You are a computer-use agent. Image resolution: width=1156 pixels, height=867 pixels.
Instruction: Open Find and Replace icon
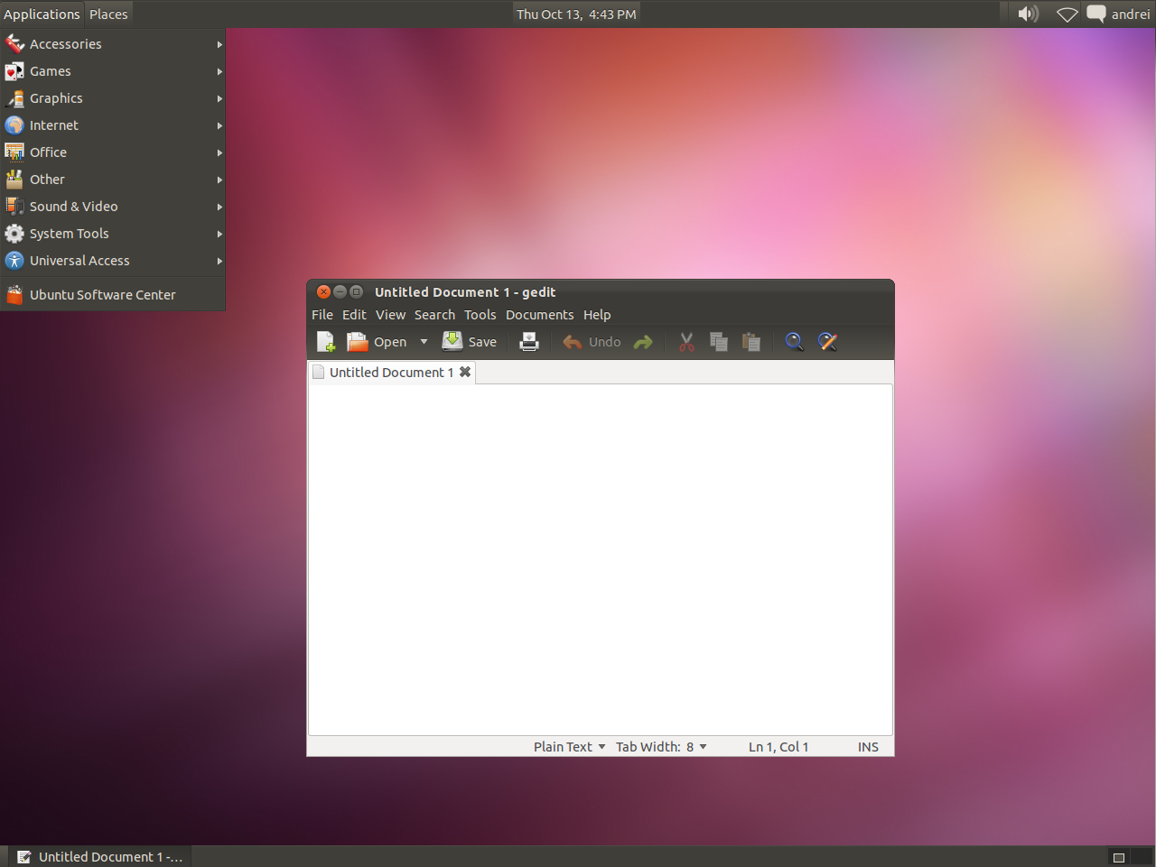[827, 342]
